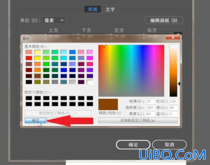Click the luminance slider arrow marker
This screenshot has width=210, height=165.
179,84
